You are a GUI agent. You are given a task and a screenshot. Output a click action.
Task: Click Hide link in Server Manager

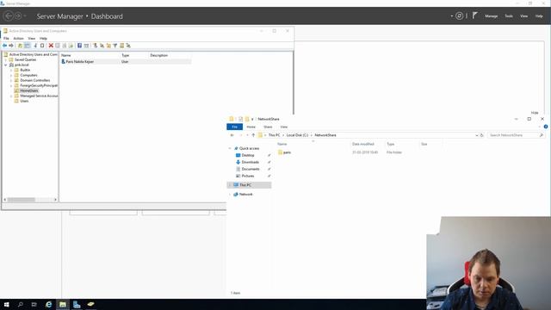[535, 113]
